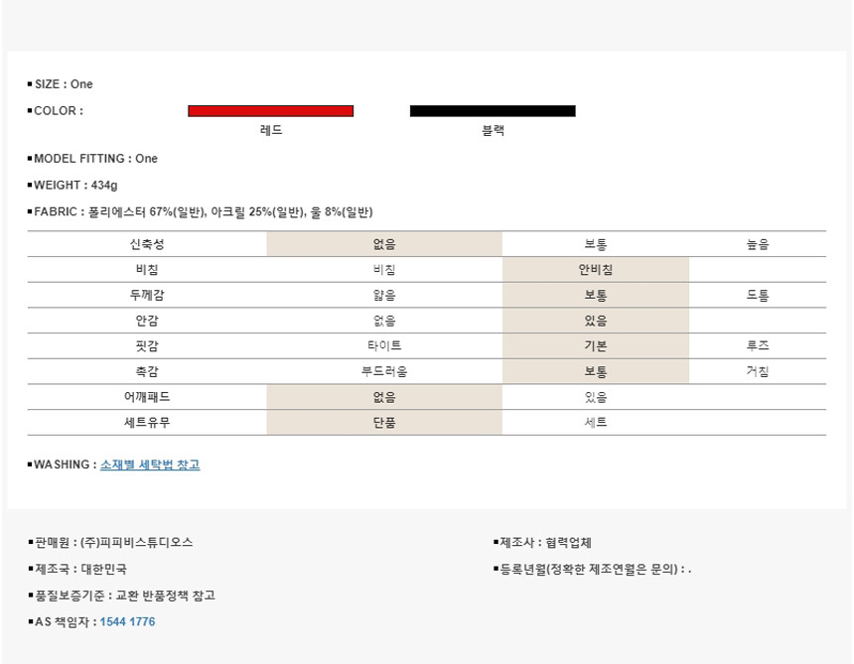854x664 pixels.
Task: Click the 거침 texture option
Action: (x=758, y=372)
